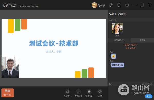
Task: Toggle system sound (系统声开) speaker icon
Action: (68, 92)
